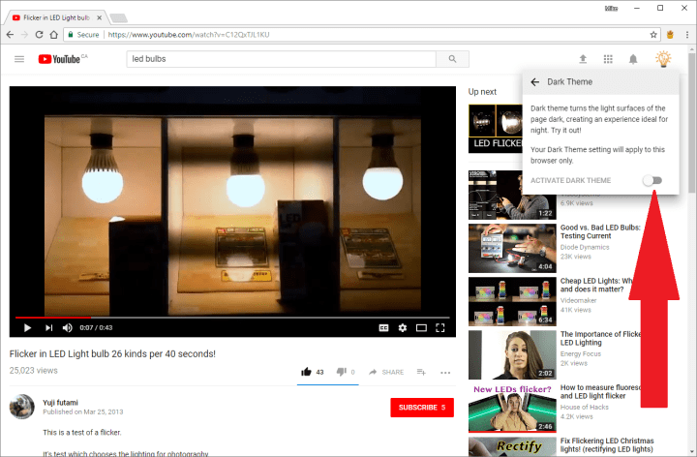Open the player settings gear menu

[403, 327]
